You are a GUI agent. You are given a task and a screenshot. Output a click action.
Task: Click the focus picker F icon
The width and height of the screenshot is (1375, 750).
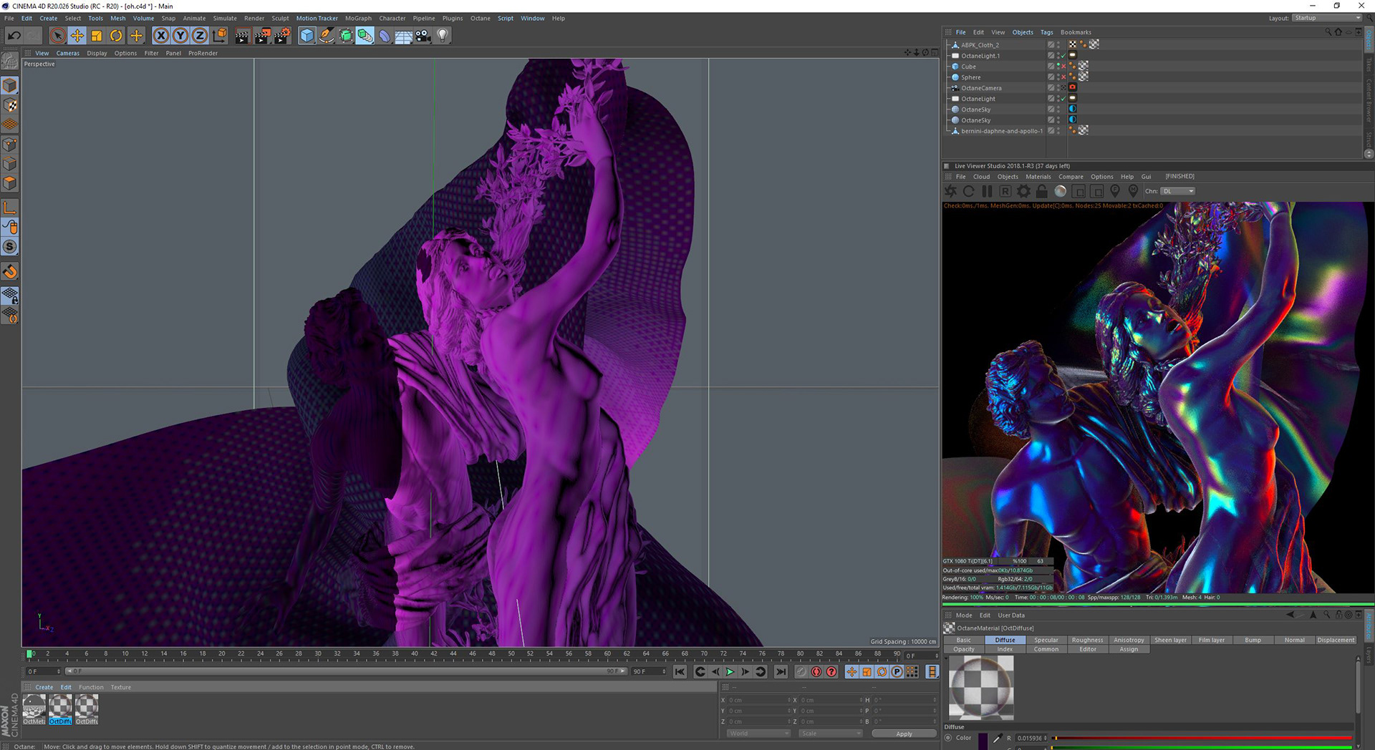click(x=1115, y=191)
